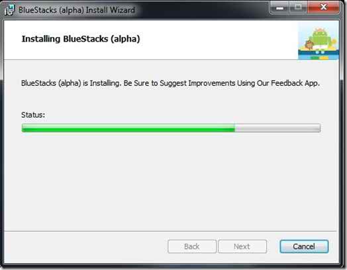Viewport: 347px width, 270px height.
Task: Click the white header banner beside the heading
Action: 219,40
